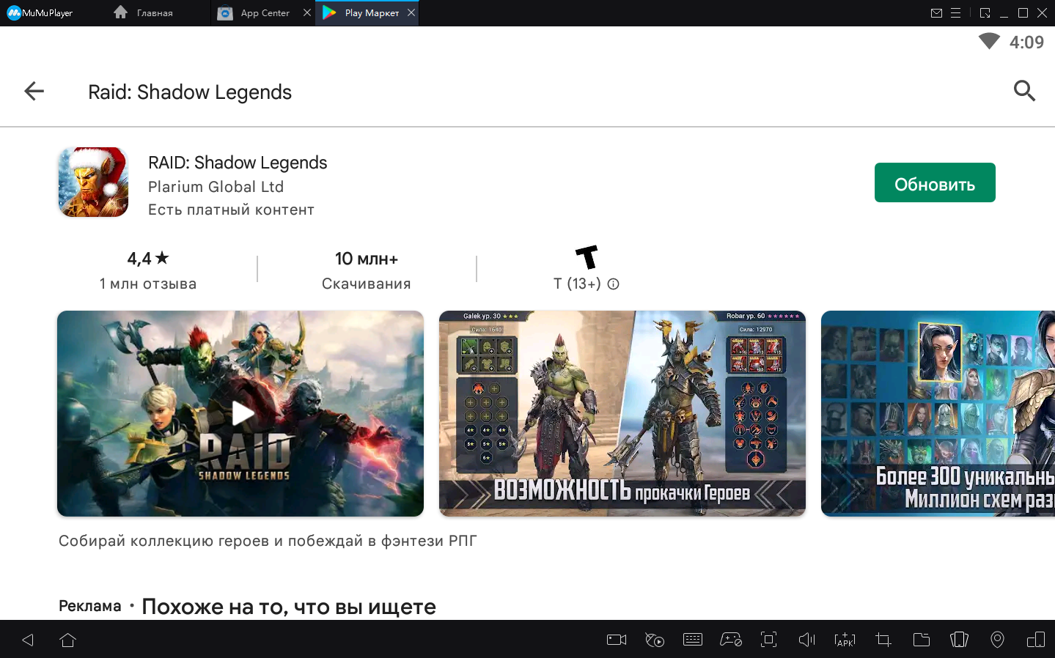Click the Plarium Global Ltd developer link

tap(216, 187)
